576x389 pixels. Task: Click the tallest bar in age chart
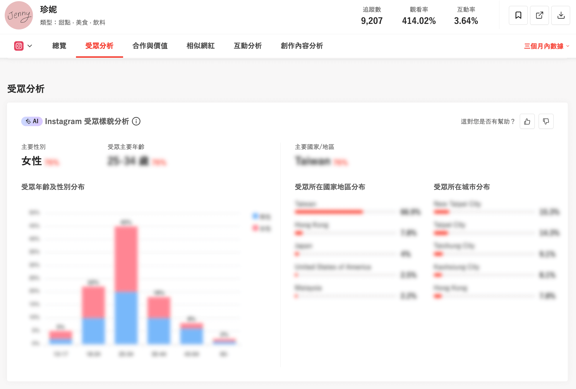coord(126,285)
